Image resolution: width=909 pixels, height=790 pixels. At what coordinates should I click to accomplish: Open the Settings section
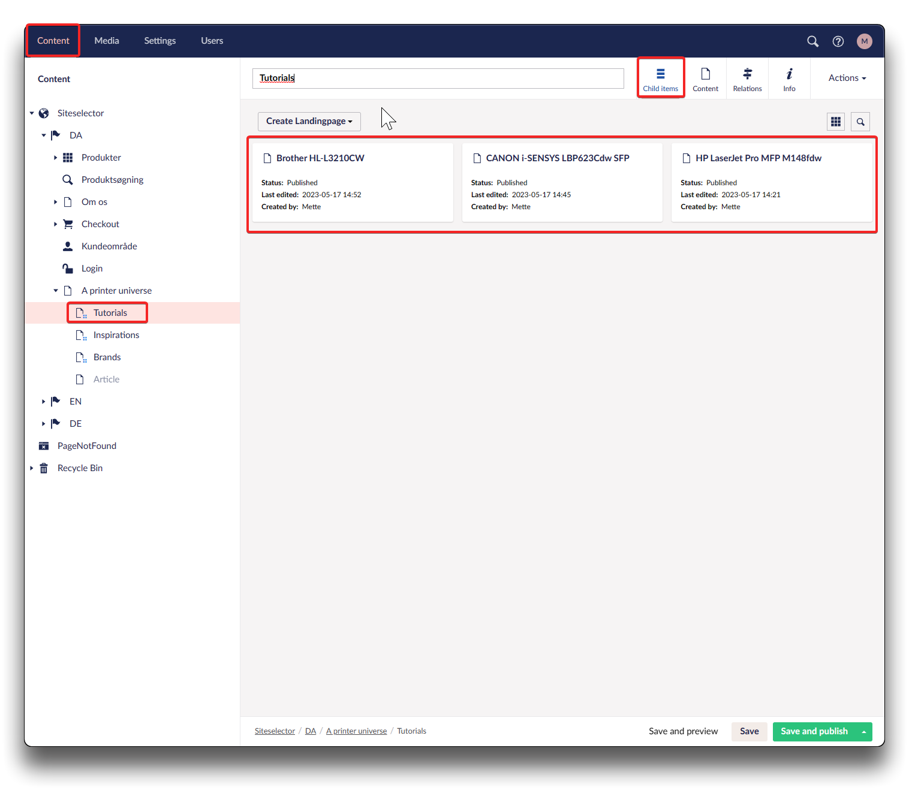click(159, 41)
